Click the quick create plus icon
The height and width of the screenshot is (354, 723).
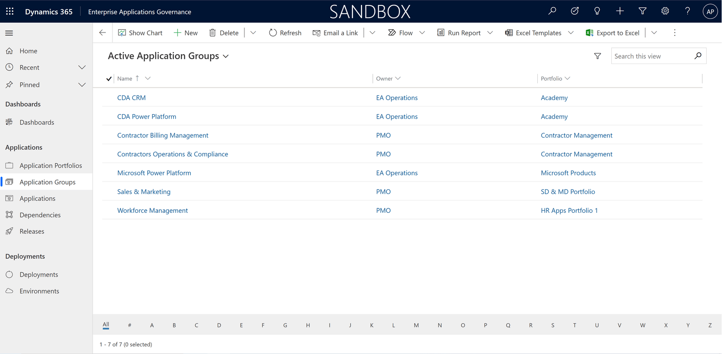(x=620, y=11)
